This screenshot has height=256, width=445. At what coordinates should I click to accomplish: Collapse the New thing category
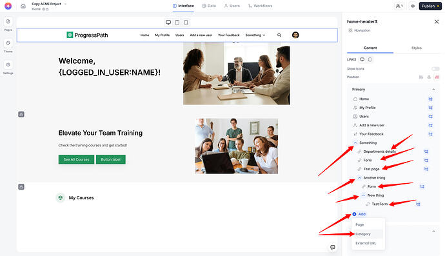coord(364,195)
